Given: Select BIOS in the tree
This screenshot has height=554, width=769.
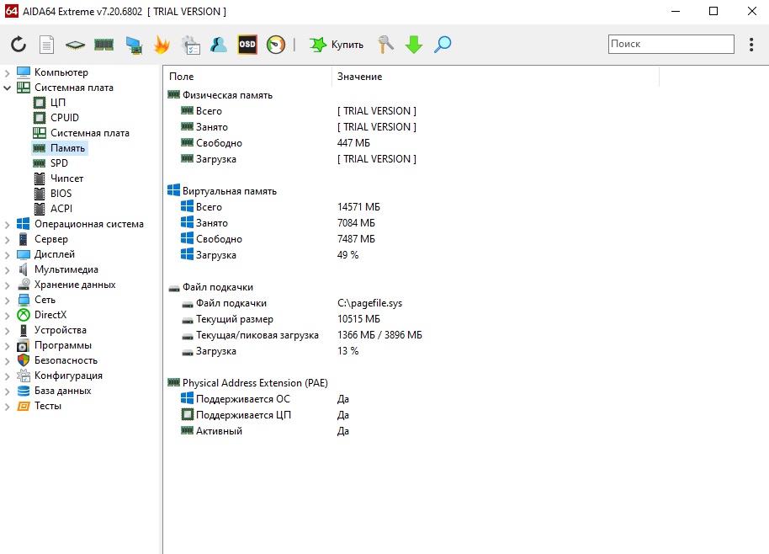Looking at the screenshot, I should coord(61,194).
